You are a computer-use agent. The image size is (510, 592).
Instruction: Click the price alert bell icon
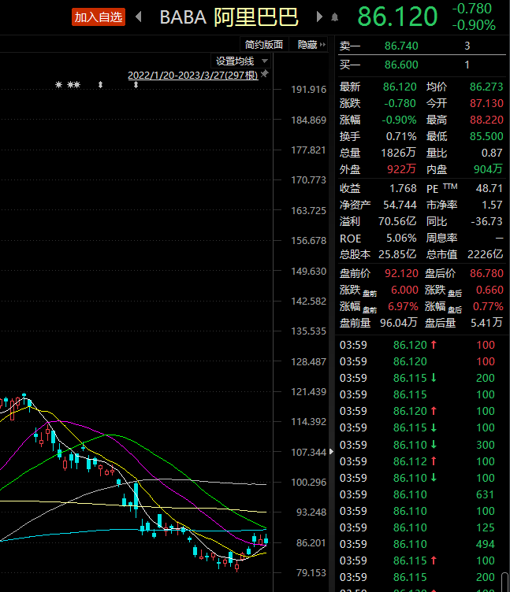pyautogui.click(x=335, y=17)
